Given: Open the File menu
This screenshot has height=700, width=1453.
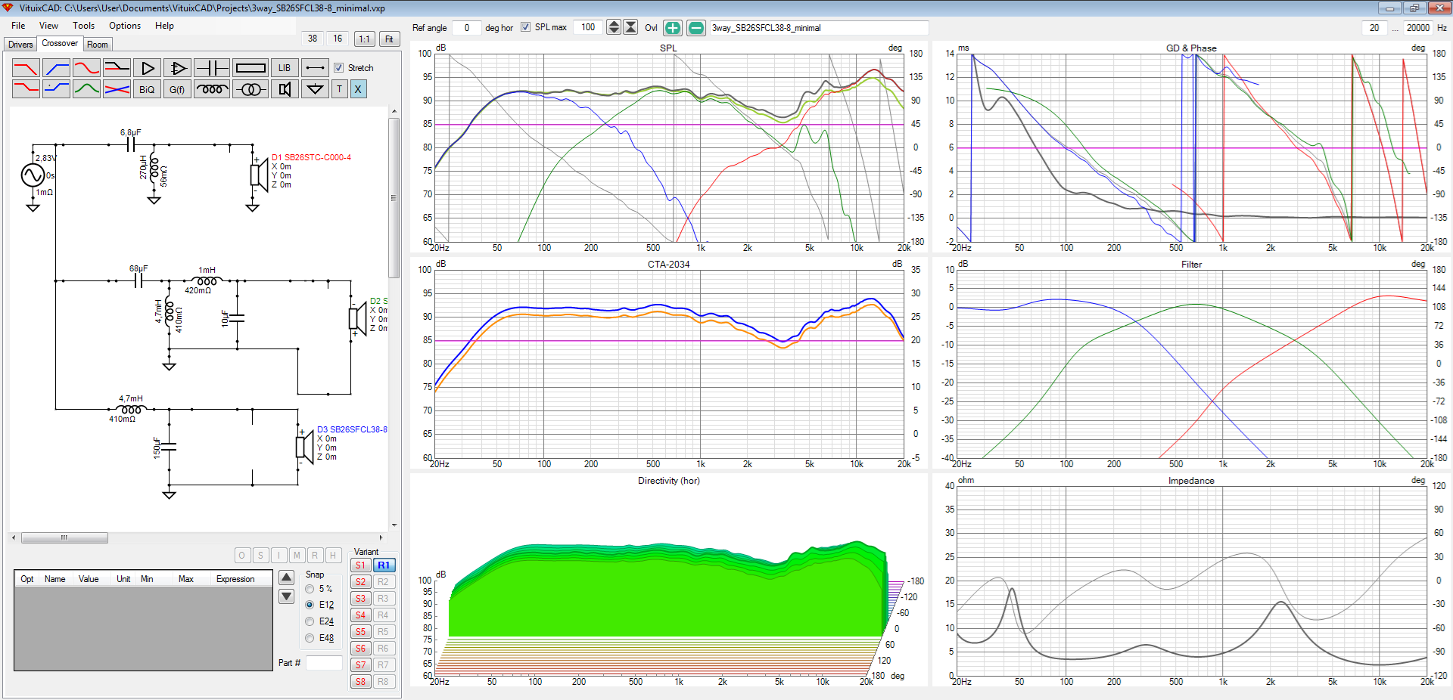Looking at the screenshot, I should point(18,26).
